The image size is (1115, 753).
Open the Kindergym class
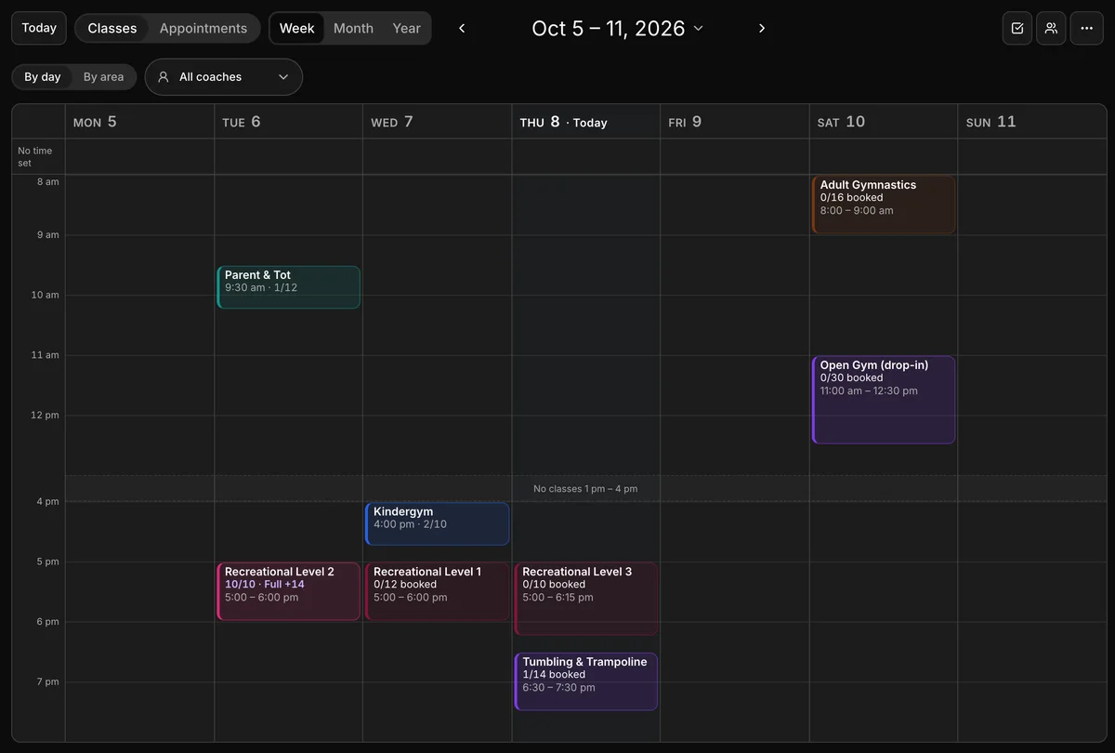[x=438, y=524]
